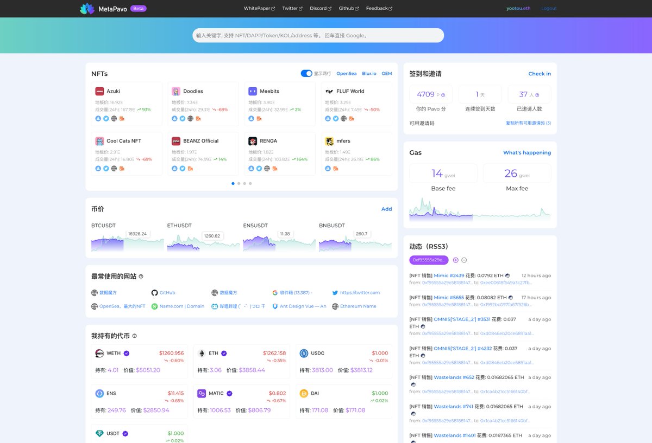The width and height of the screenshot is (652, 443).
Task: Click RENGA's orange chart icon
Action: pyautogui.click(x=275, y=168)
